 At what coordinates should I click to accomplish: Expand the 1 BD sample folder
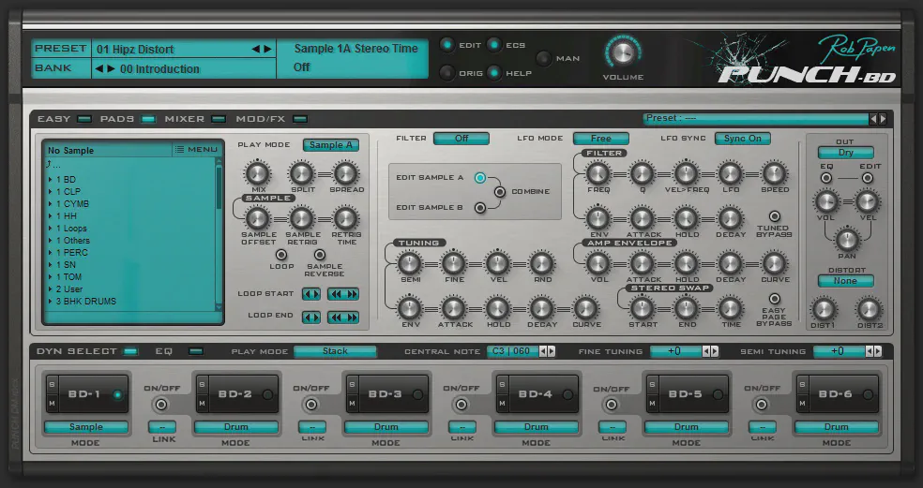pos(51,179)
